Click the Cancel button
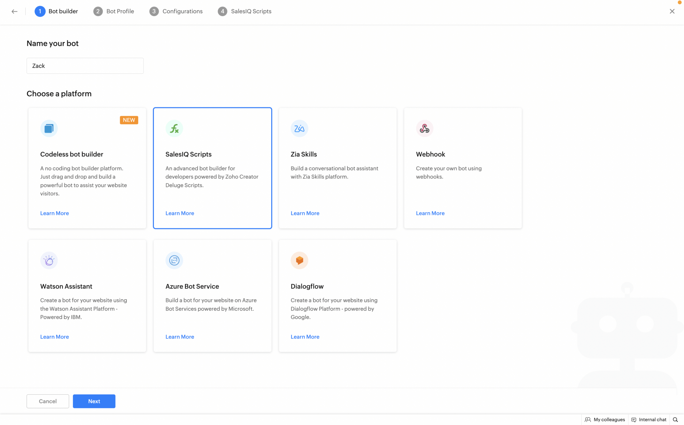The image size is (684, 425). [48, 401]
